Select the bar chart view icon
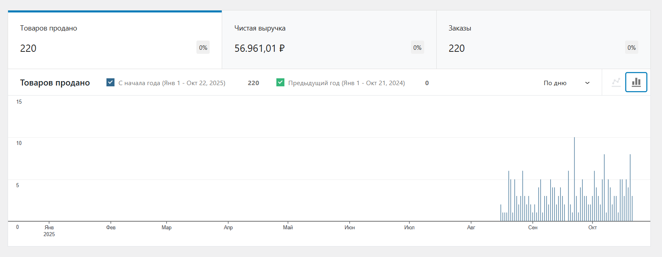662x257 pixels. [x=636, y=82]
